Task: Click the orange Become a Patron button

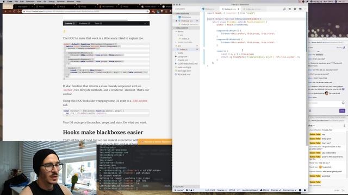Action: pos(155,141)
